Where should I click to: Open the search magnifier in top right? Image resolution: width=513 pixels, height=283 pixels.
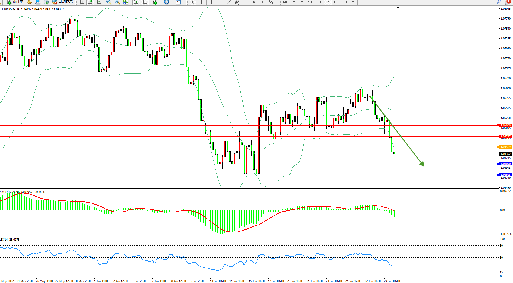pos(499,2)
